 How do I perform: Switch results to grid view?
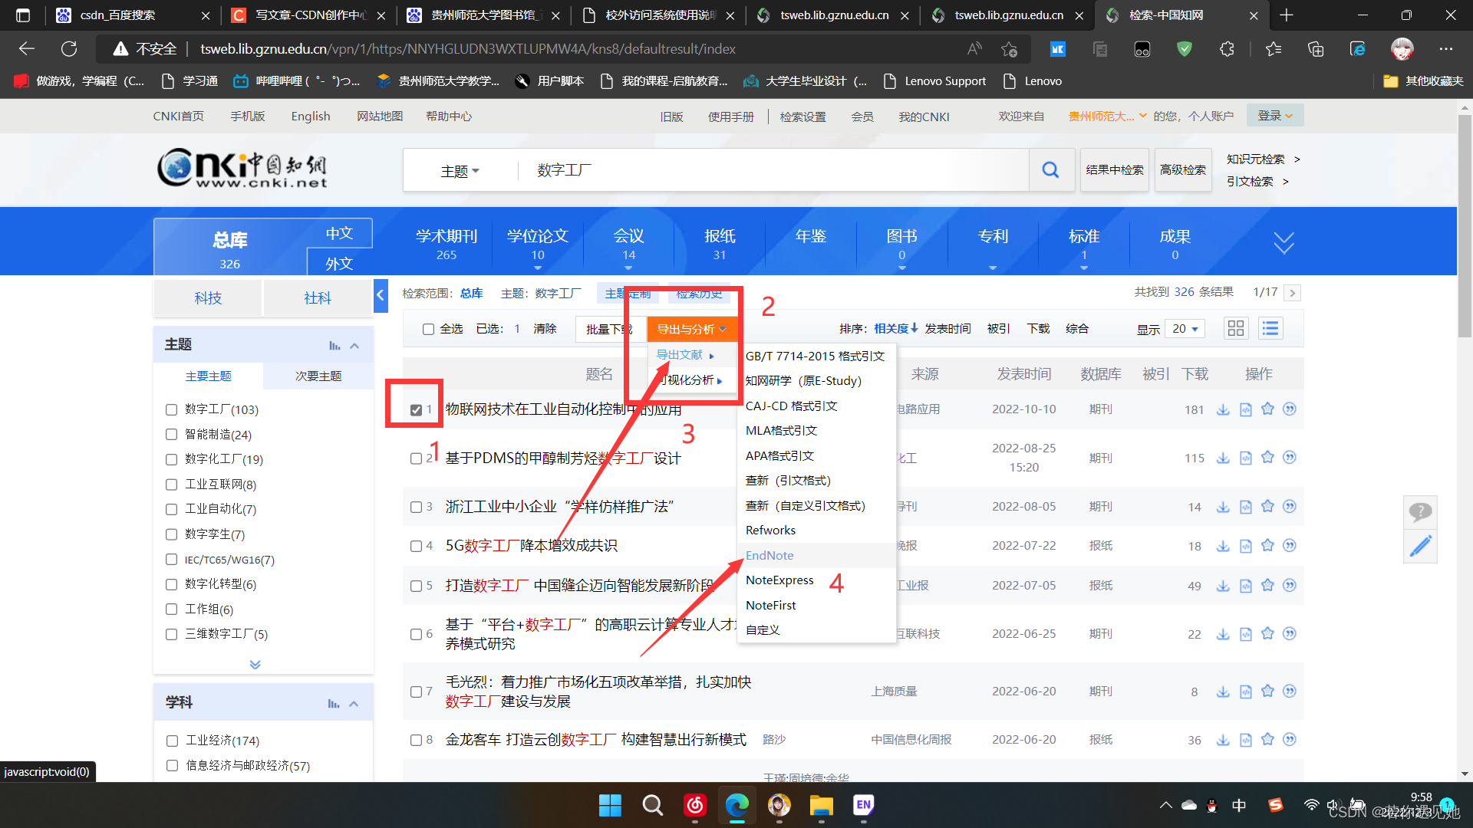[1235, 328]
